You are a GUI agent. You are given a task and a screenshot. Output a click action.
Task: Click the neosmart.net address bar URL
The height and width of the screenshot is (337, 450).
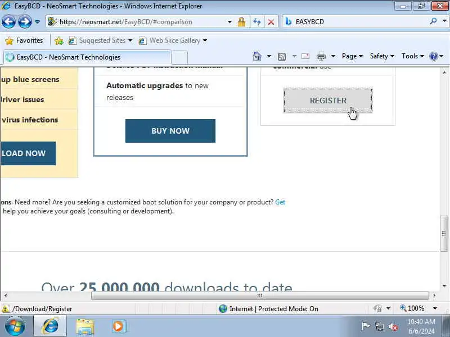(125, 22)
